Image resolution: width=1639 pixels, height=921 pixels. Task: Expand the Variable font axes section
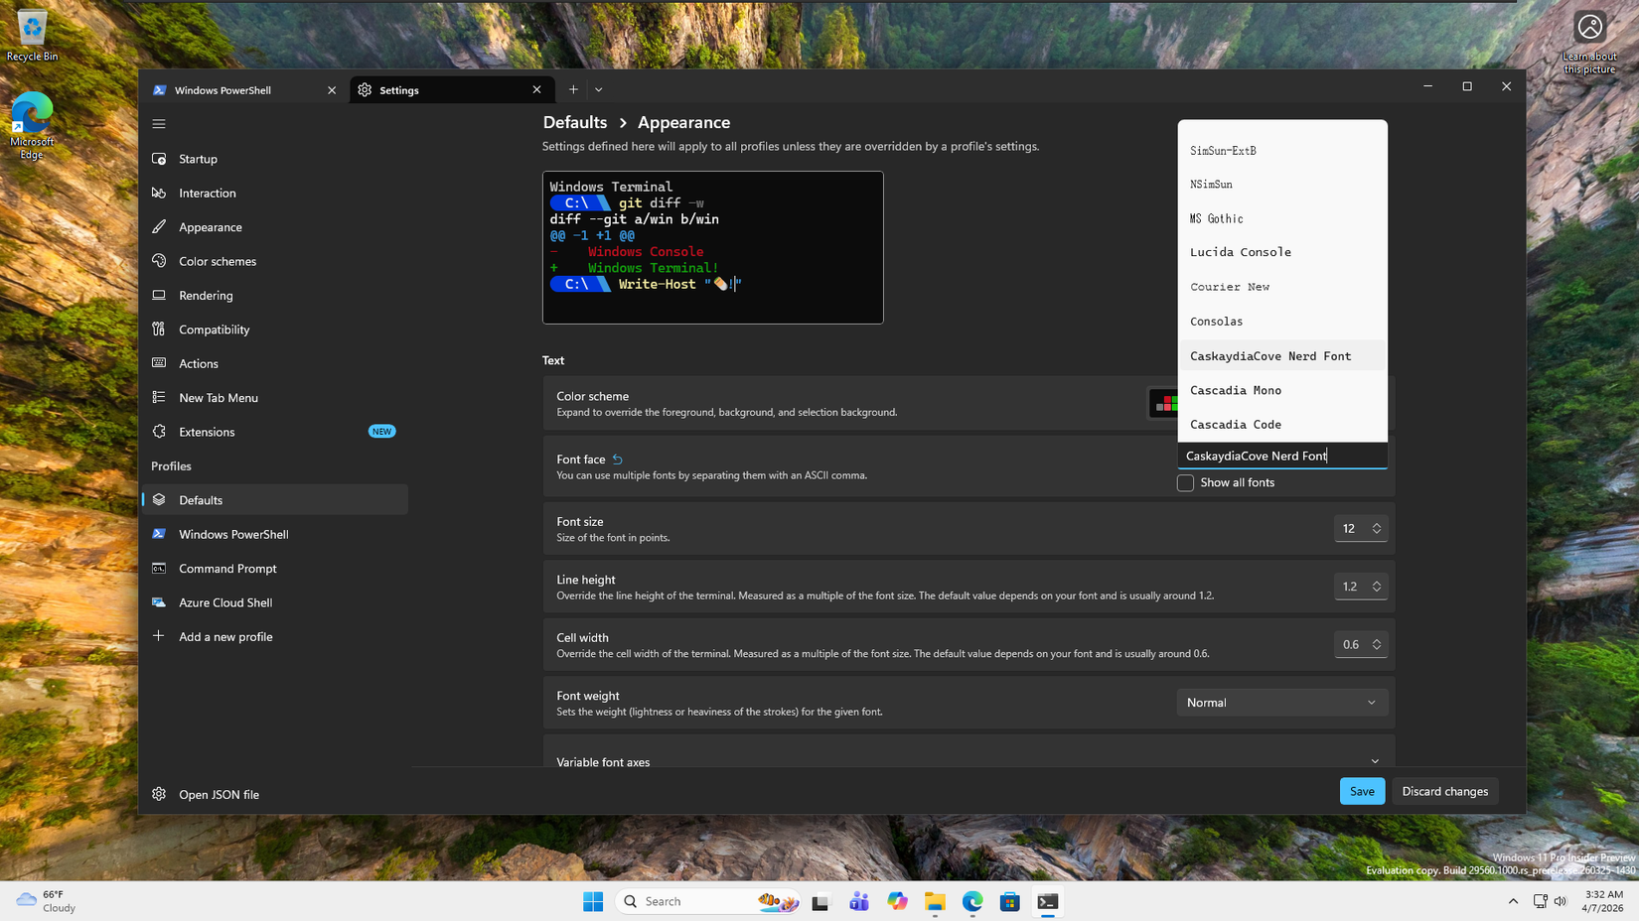[1375, 760]
